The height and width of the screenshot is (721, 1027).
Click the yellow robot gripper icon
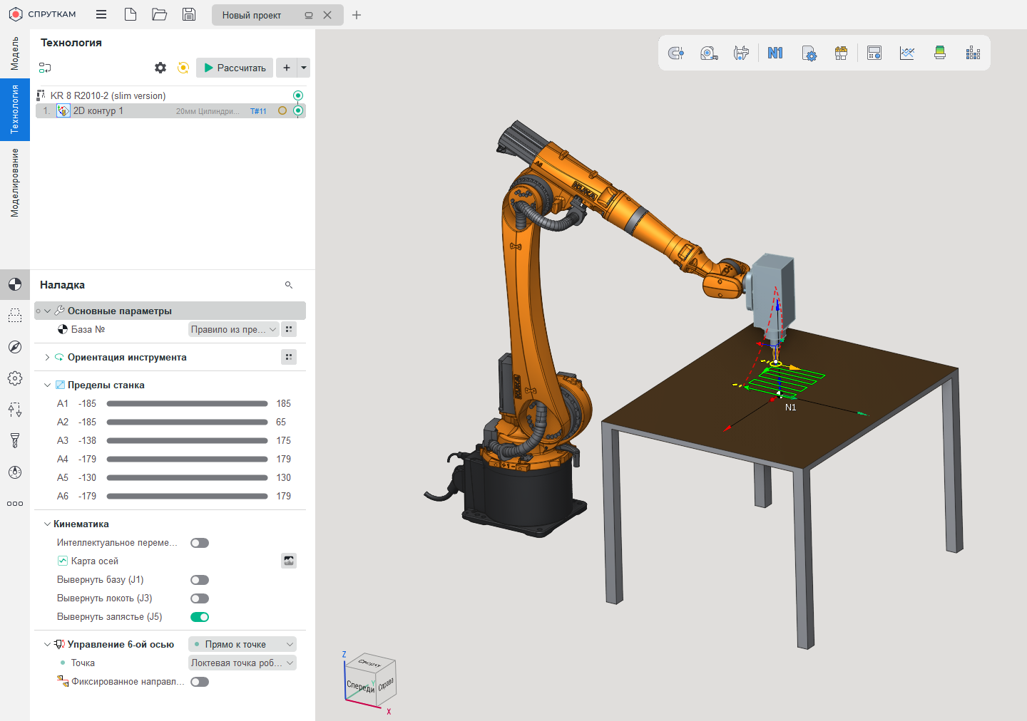point(842,53)
